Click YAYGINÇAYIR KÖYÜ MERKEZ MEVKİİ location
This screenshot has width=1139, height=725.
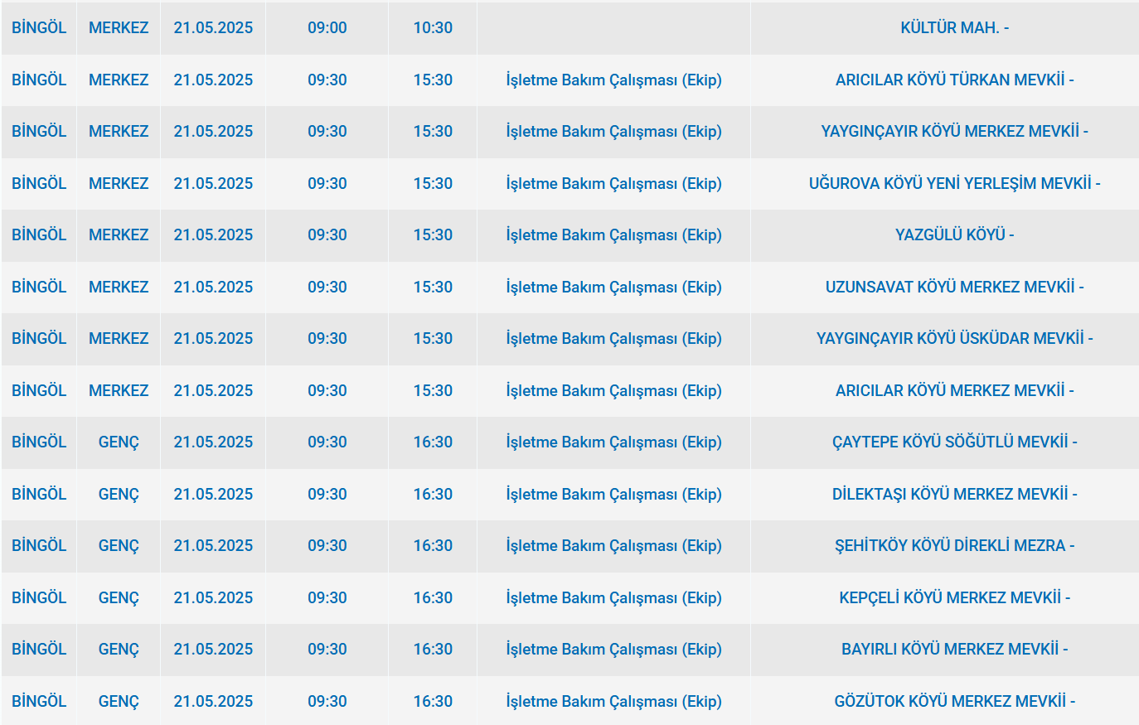tap(954, 132)
